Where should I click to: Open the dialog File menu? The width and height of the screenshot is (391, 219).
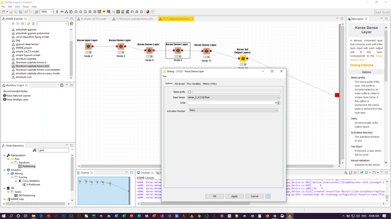(164, 76)
